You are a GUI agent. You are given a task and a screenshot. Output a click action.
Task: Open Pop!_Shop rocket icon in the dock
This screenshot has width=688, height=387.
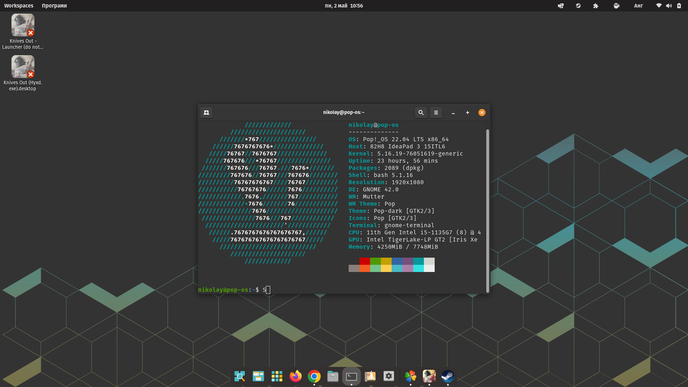(370, 376)
